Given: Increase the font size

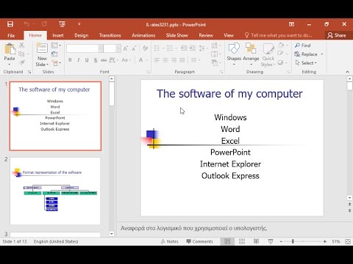Looking at the screenshot, I should [126, 48].
